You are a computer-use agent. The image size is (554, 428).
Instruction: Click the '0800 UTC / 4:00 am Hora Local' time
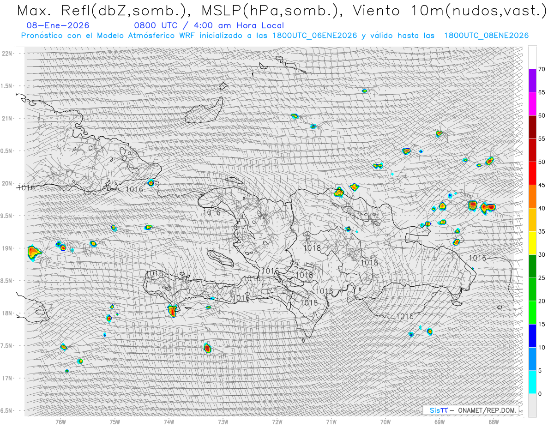pyautogui.click(x=209, y=25)
